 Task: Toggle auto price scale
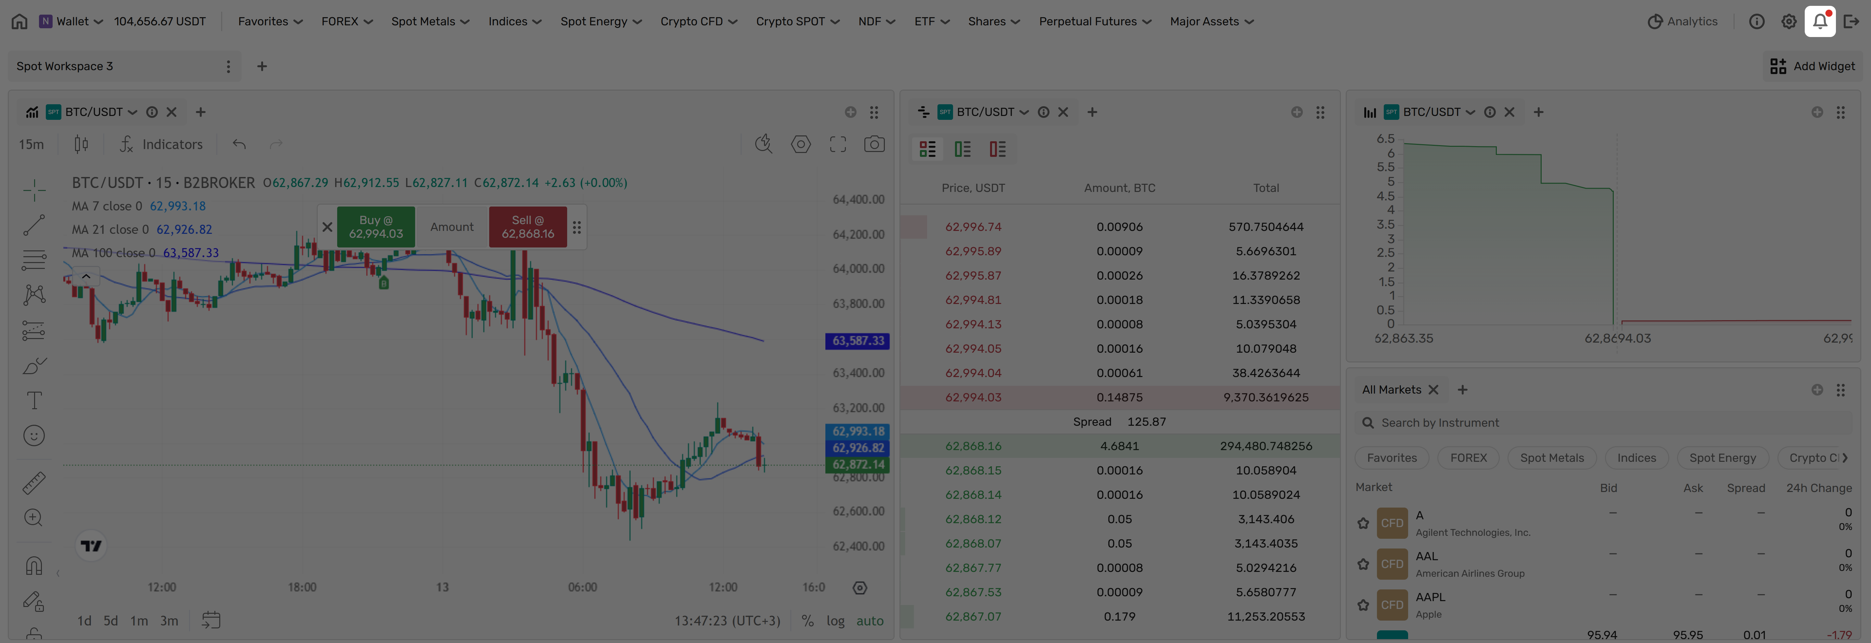coord(870,621)
